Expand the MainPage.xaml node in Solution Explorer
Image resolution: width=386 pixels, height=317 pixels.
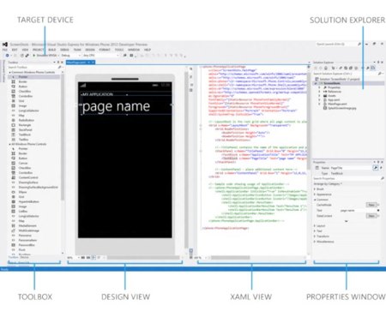click(x=320, y=105)
